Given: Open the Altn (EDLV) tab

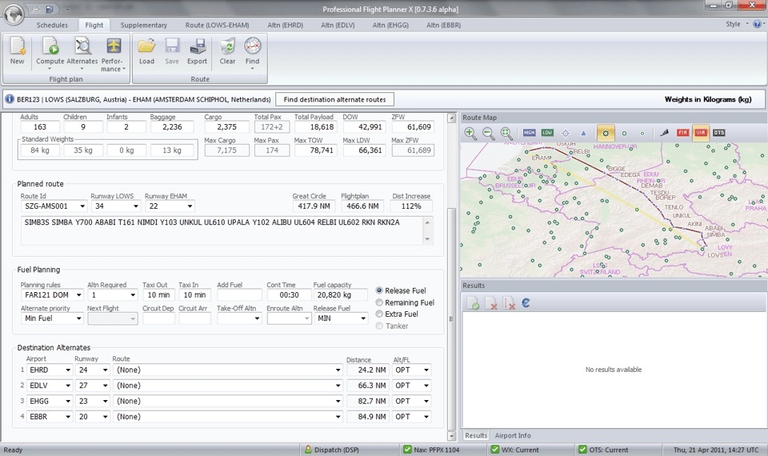Looking at the screenshot, I should tap(338, 25).
